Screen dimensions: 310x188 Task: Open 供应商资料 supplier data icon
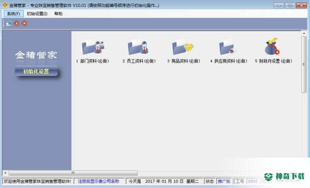tap(227, 47)
